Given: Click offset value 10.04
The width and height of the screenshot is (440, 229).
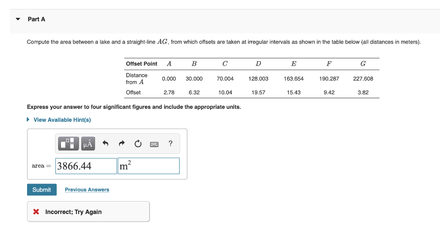Looking at the screenshot, I should (x=225, y=92).
